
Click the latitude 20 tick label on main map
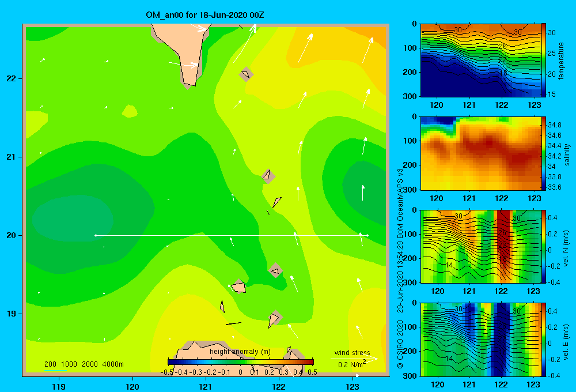point(11,235)
